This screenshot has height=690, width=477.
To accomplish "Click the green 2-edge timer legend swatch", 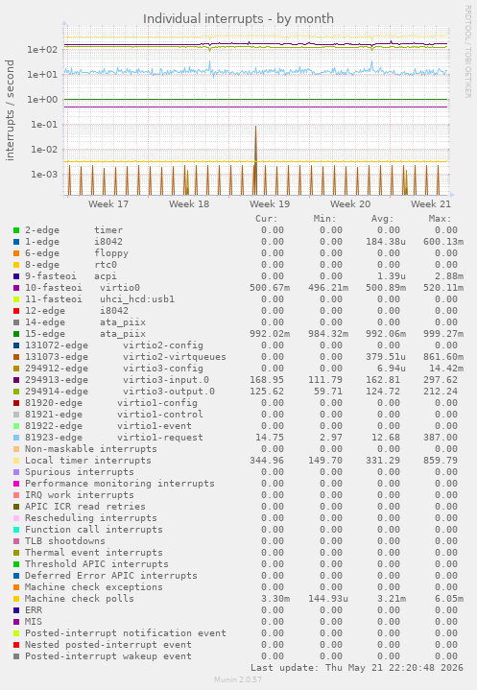I will tap(16, 230).
